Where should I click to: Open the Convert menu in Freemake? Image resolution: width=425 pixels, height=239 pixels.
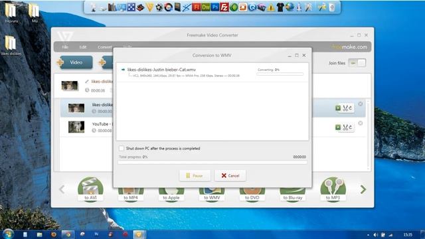(x=105, y=47)
